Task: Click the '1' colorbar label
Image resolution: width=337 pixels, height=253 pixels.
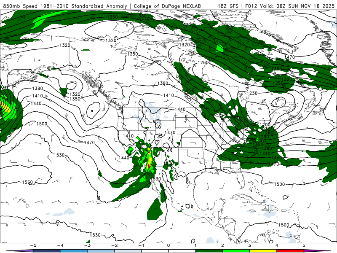Action: (195, 245)
